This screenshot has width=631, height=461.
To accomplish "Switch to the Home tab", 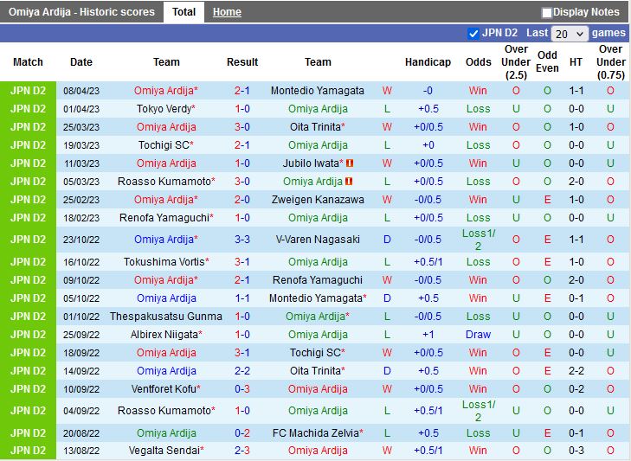I will [x=227, y=12].
